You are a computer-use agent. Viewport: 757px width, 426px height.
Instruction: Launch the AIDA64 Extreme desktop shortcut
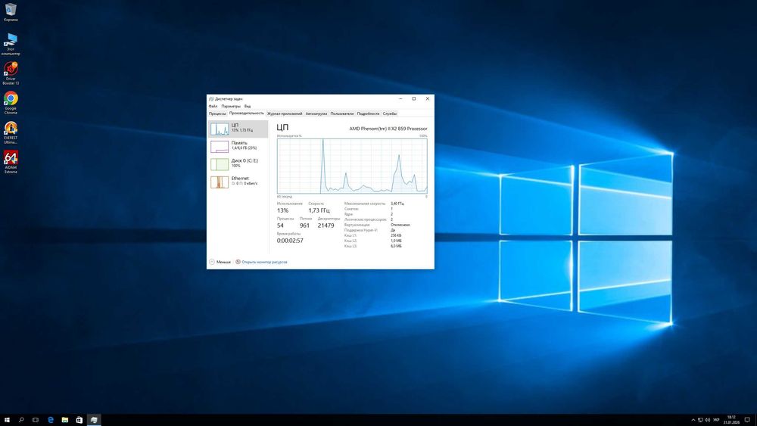pos(11,162)
